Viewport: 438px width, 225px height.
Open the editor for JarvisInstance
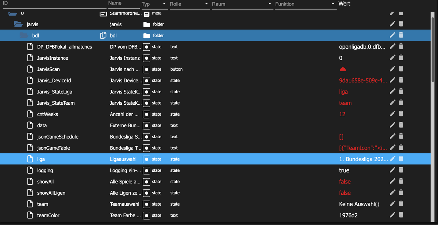(x=392, y=58)
